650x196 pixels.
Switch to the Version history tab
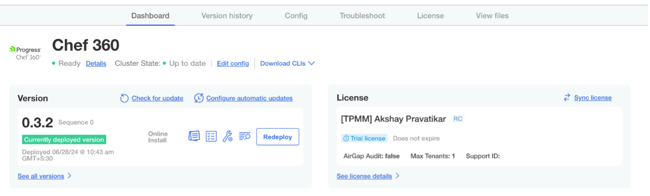click(x=227, y=15)
